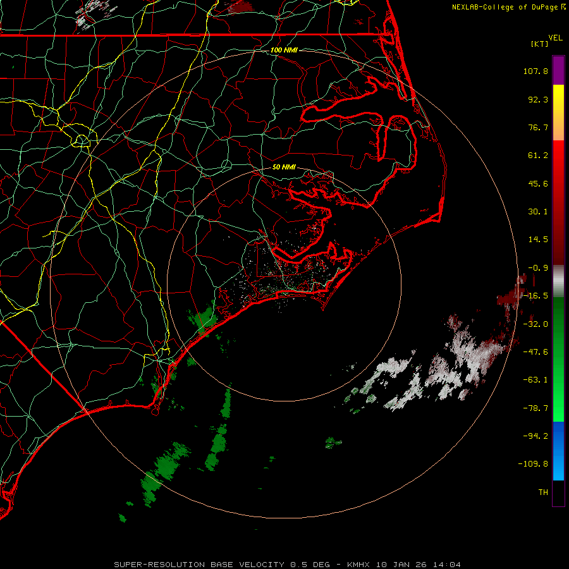This screenshot has width=569, height=569.
Task: Click the 107.8 legend value
Action: (535, 71)
